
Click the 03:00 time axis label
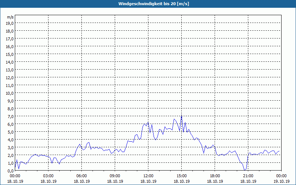(48, 176)
